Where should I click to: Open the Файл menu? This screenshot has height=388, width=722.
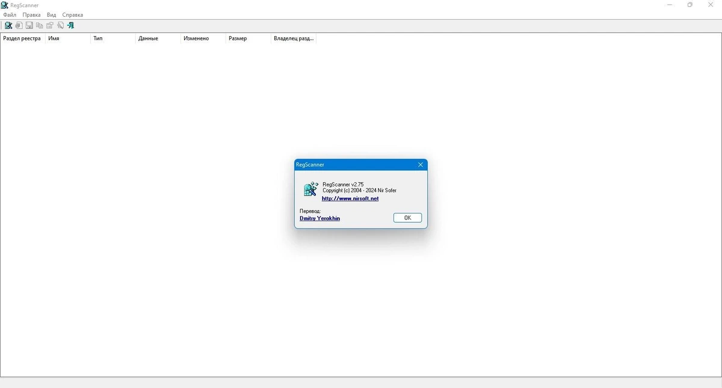click(x=10, y=14)
